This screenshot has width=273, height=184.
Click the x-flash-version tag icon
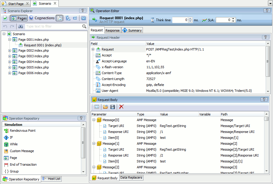(98, 67)
